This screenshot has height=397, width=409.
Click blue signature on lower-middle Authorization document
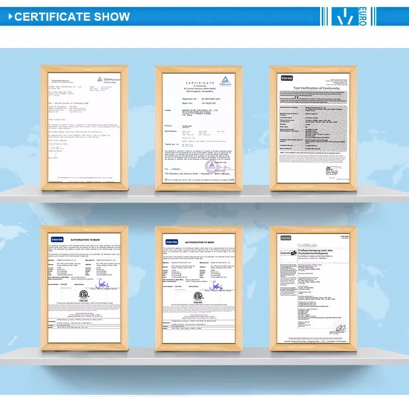[216, 286]
